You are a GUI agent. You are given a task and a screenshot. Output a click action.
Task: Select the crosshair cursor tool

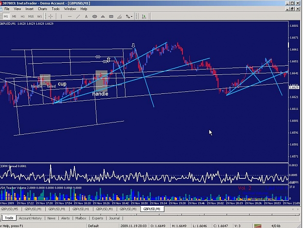[x=51, y=17]
